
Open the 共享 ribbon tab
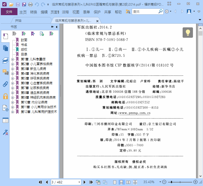click(107, 12)
